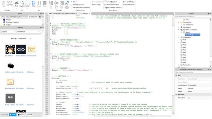This screenshot has height=119, width=212.
Task: Set Toolbox background to Black
Action: (x=21, y=115)
